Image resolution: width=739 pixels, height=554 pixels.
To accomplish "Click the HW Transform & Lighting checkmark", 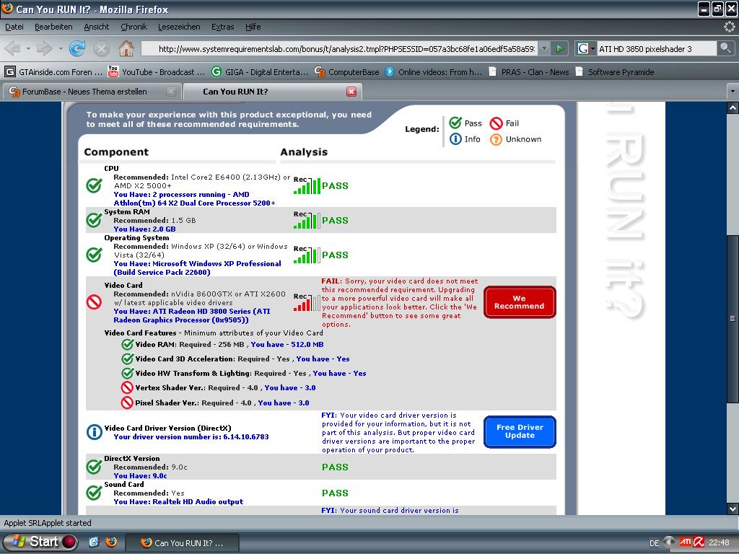I will click(x=127, y=374).
